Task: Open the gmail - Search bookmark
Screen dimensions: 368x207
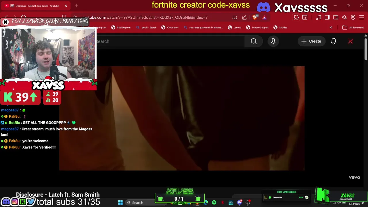Action: pos(146,28)
